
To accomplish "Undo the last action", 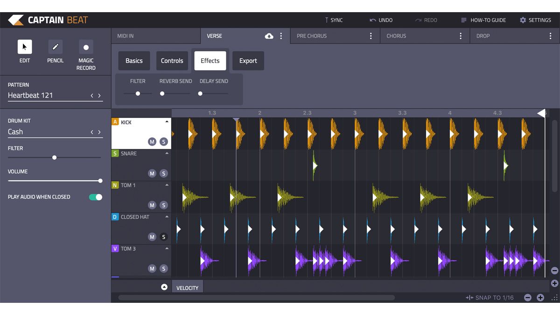I will (381, 20).
